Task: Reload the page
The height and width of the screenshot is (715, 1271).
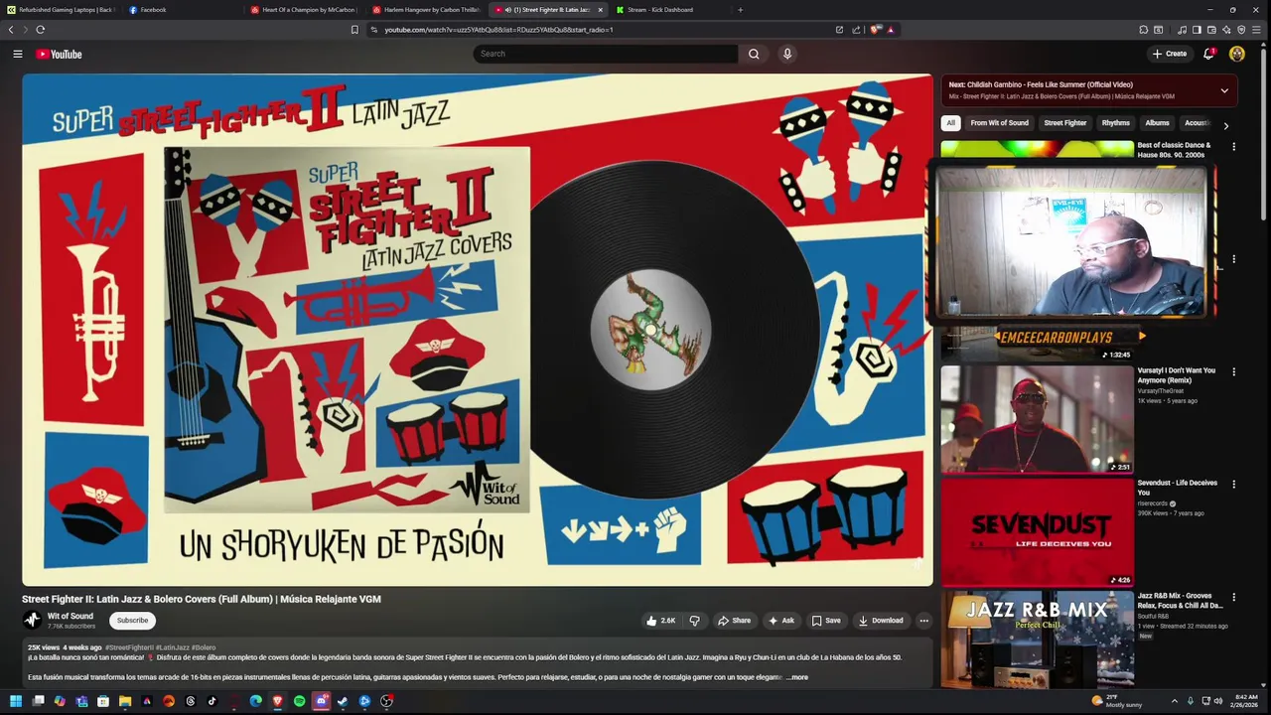Action: tap(40, 30)
